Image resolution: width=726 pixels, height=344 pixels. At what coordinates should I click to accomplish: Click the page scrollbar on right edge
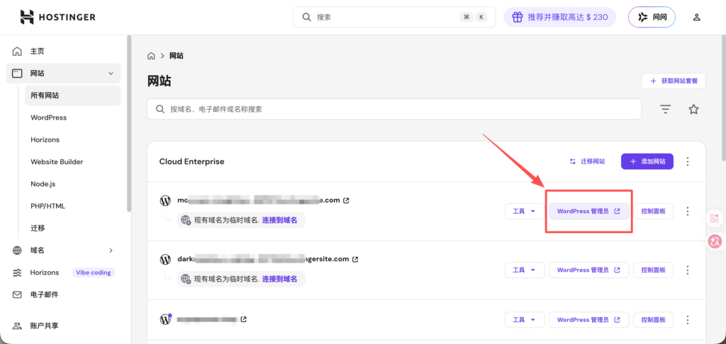tap(724, 99)
